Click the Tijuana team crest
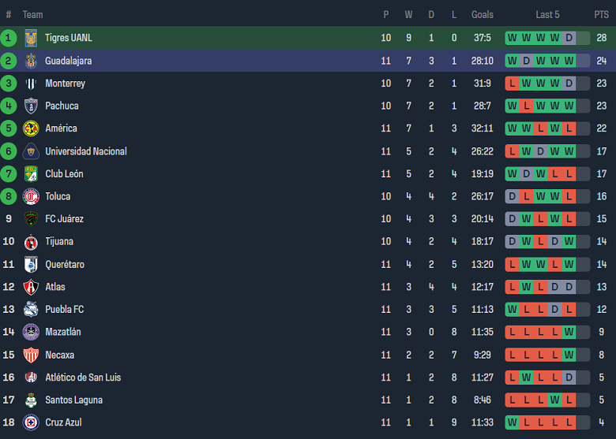Image resolution: width=616 pixels, height=439 pixels. (31, 241)
